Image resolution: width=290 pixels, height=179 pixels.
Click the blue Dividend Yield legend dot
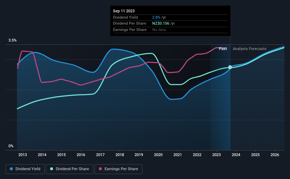click(x=11, y=169)
